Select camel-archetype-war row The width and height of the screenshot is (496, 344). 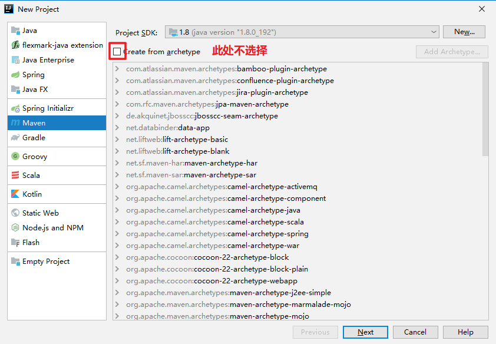tap(297, 246)
